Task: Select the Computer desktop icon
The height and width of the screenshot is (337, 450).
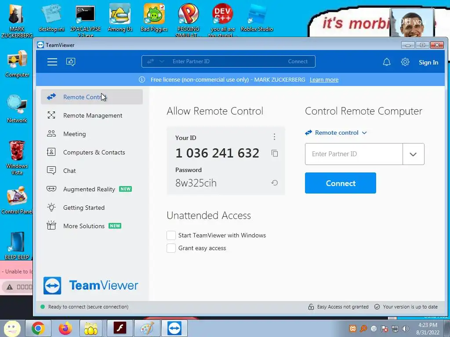Action: click(x=17, y=64)
